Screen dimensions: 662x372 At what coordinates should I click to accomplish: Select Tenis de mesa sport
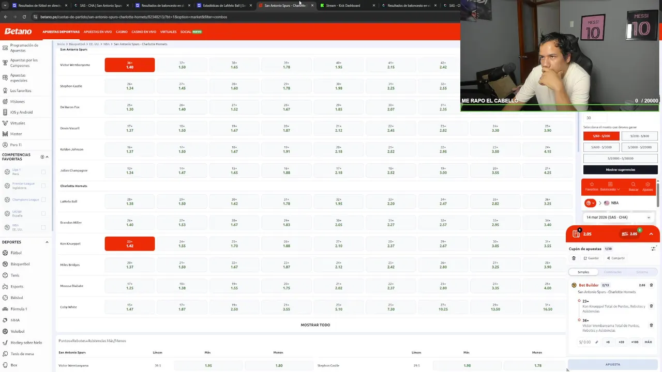coord(22,354)
